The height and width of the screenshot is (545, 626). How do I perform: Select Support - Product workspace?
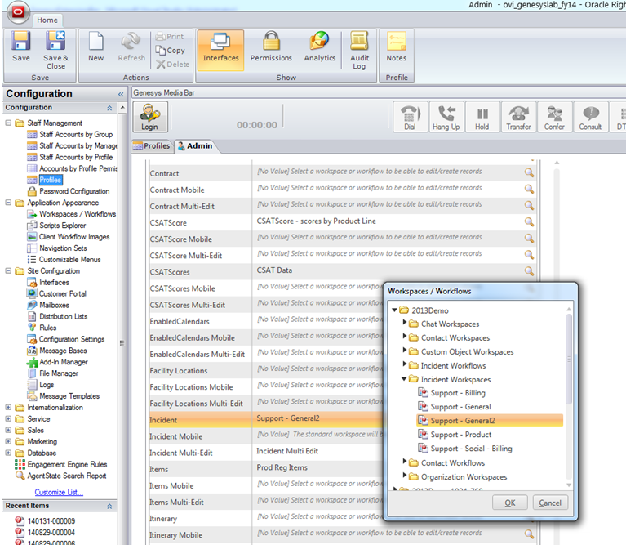[x=461, y=435]
